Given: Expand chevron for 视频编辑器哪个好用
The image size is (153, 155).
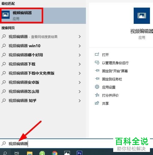Looking at the screenshot, I should tap(80, 55).
